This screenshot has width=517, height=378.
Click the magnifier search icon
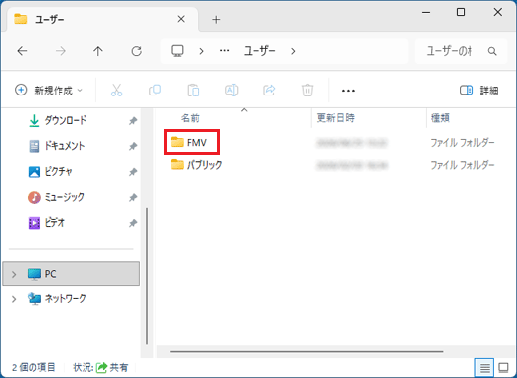[492, 51]
